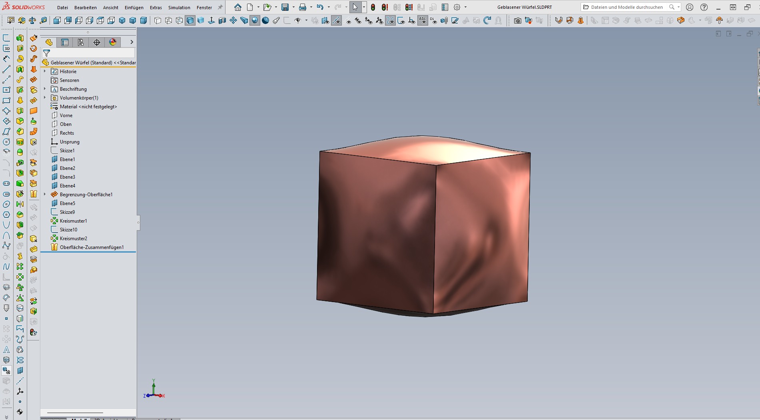Open the Help question mark icon
The width and height of the screenshot is (760, 420).
[704, 7]
